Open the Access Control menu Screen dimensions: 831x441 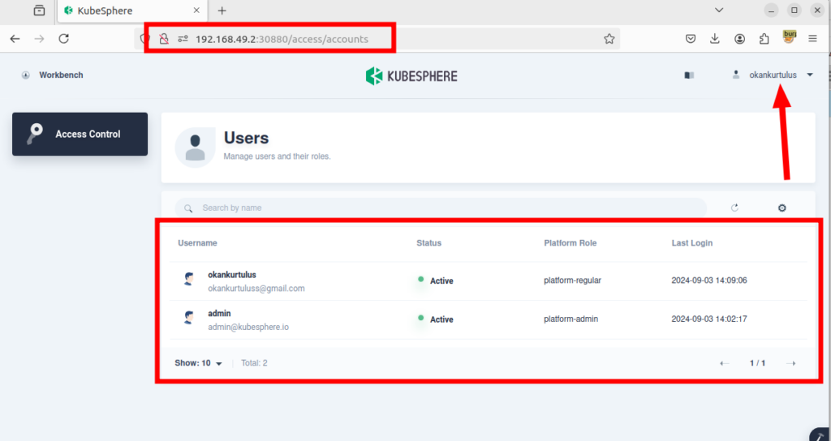coord(80,134)
